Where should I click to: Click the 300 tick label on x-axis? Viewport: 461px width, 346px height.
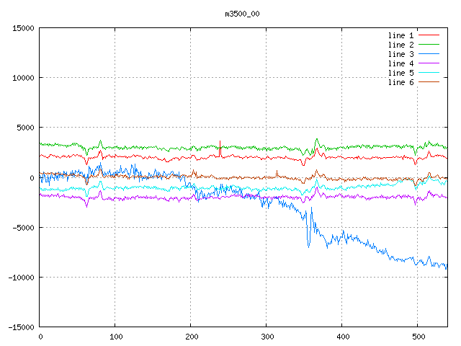pos(266,337)
